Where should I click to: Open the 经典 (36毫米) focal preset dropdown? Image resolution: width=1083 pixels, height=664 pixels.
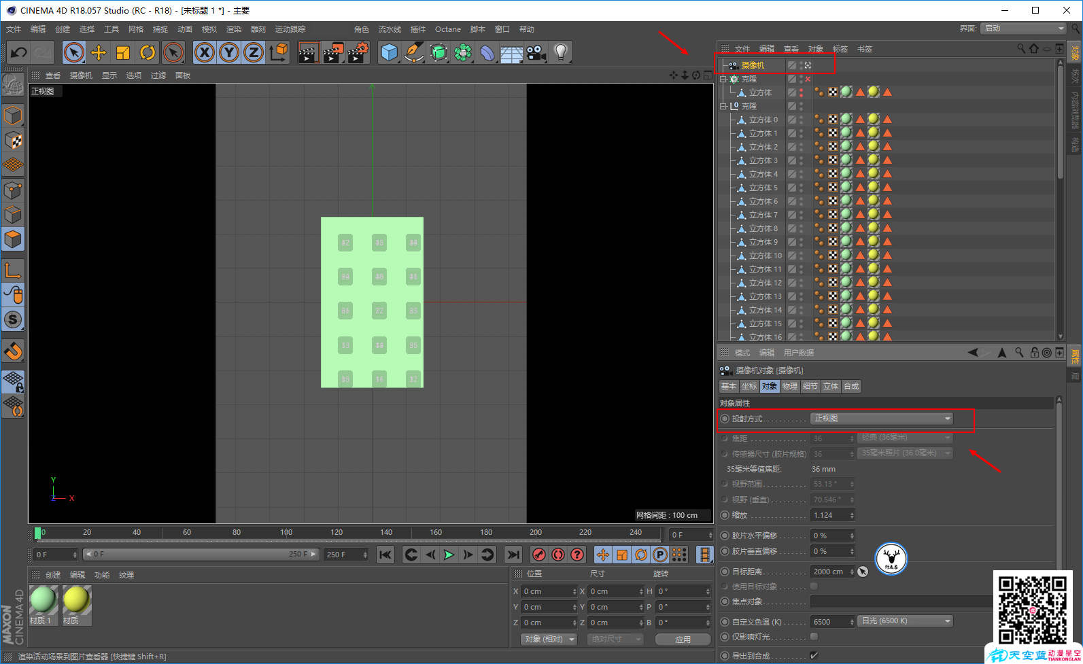(x=905, y=438)
